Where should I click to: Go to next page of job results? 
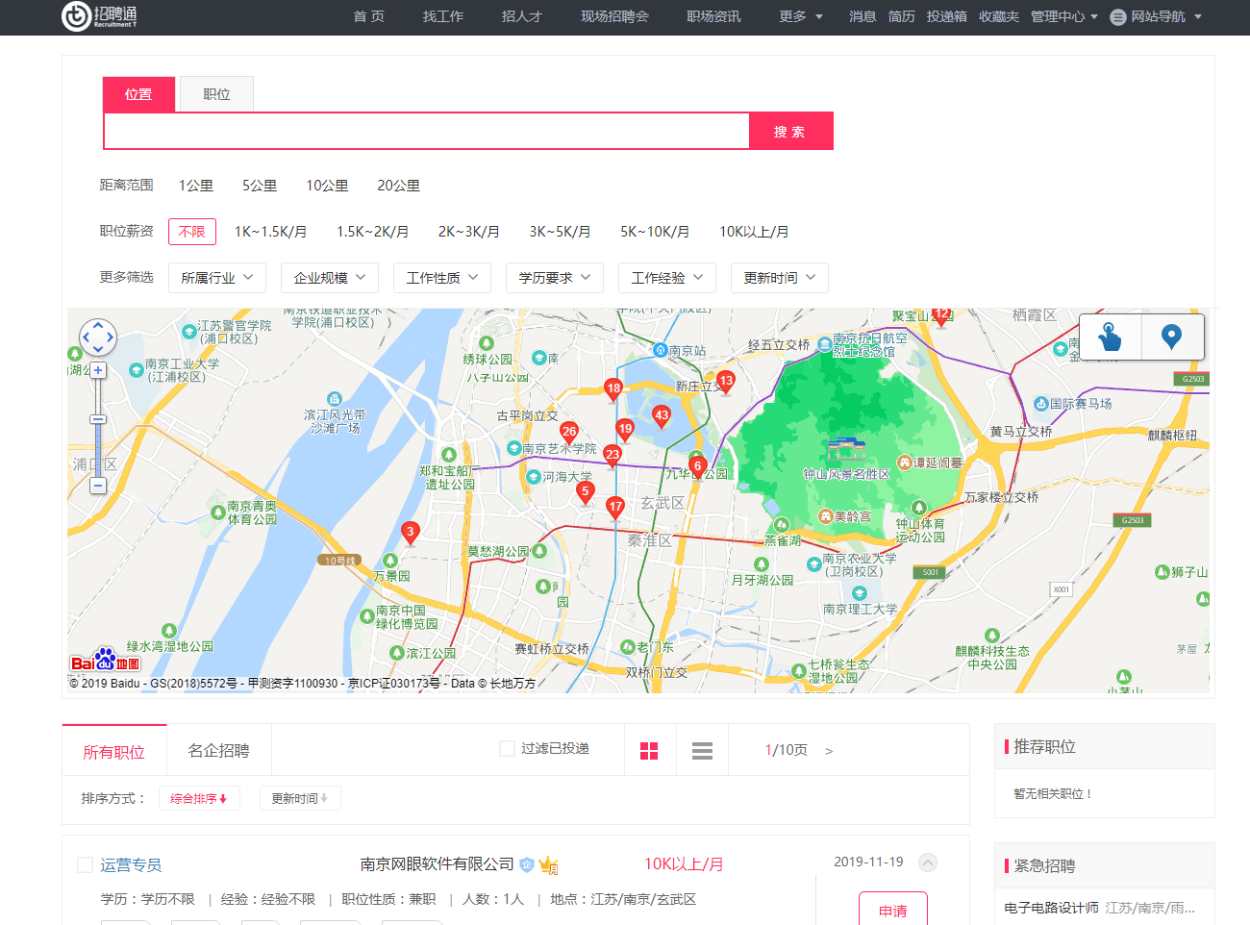[829, 751]
